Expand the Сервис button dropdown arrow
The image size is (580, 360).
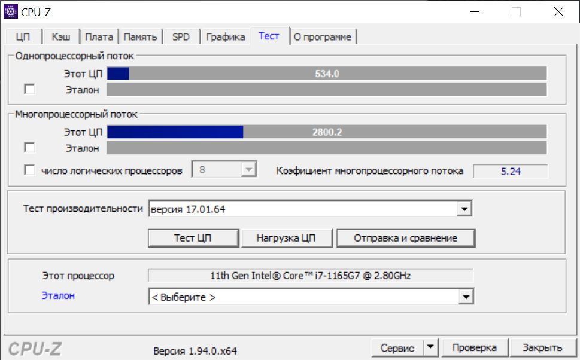pos(430,347)
